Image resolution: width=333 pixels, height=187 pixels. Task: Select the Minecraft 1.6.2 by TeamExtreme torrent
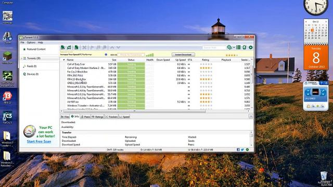tap(86, 98)
